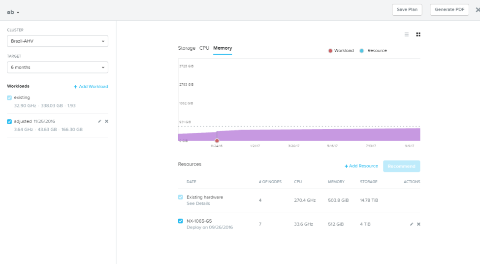Switch to list view icon

point(407,34)
